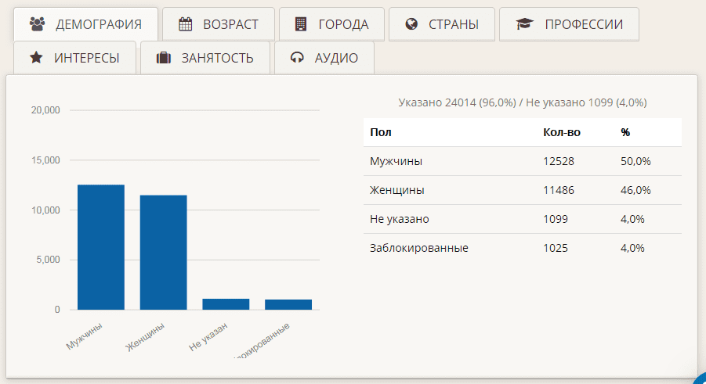Click the headphones icon on the Аудио tab
Viewport: 706px width, 384px height.
point(297,58)
